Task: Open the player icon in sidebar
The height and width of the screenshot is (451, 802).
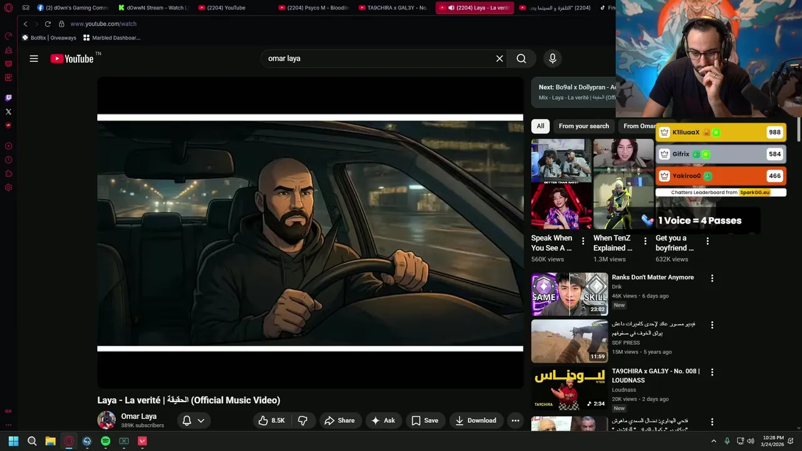Action: [8, 146]
